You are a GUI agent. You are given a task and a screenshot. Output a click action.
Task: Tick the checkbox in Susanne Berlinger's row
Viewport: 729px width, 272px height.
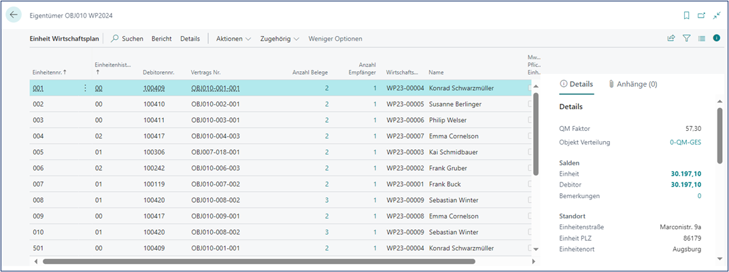click(531, 104)
